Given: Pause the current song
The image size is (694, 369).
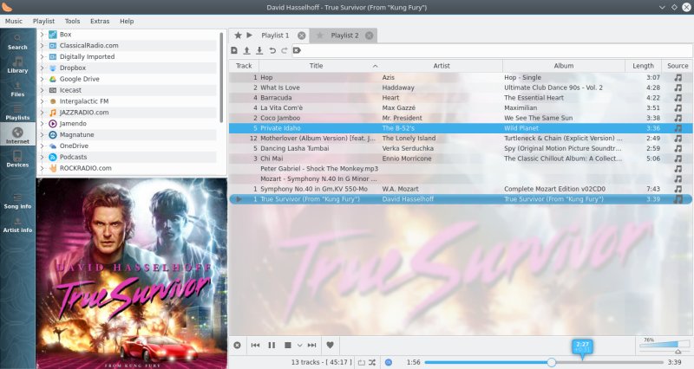Looking at the screenshot, I should tap(272, 345).
